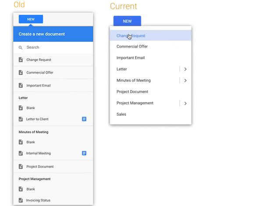Expand the Letter submenu chevron
The width and height of the screenshot is (263, 206).
[x=185, y=69]
